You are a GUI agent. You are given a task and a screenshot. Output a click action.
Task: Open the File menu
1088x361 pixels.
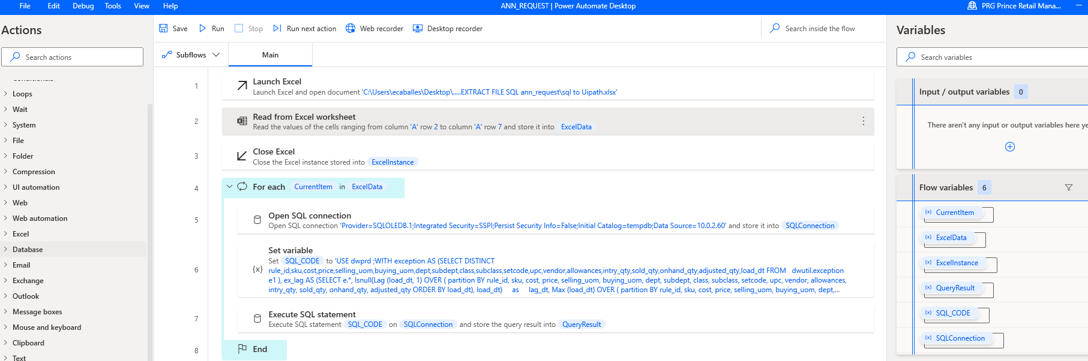point(25,6)
